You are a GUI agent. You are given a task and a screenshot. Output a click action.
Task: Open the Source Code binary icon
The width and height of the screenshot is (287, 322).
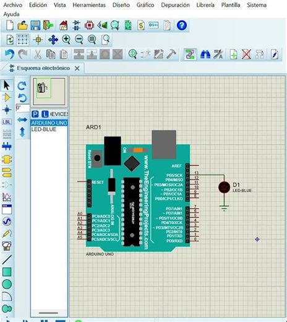153,25
